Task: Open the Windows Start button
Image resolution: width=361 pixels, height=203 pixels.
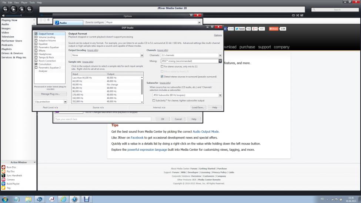Action: tap(5, 199)
